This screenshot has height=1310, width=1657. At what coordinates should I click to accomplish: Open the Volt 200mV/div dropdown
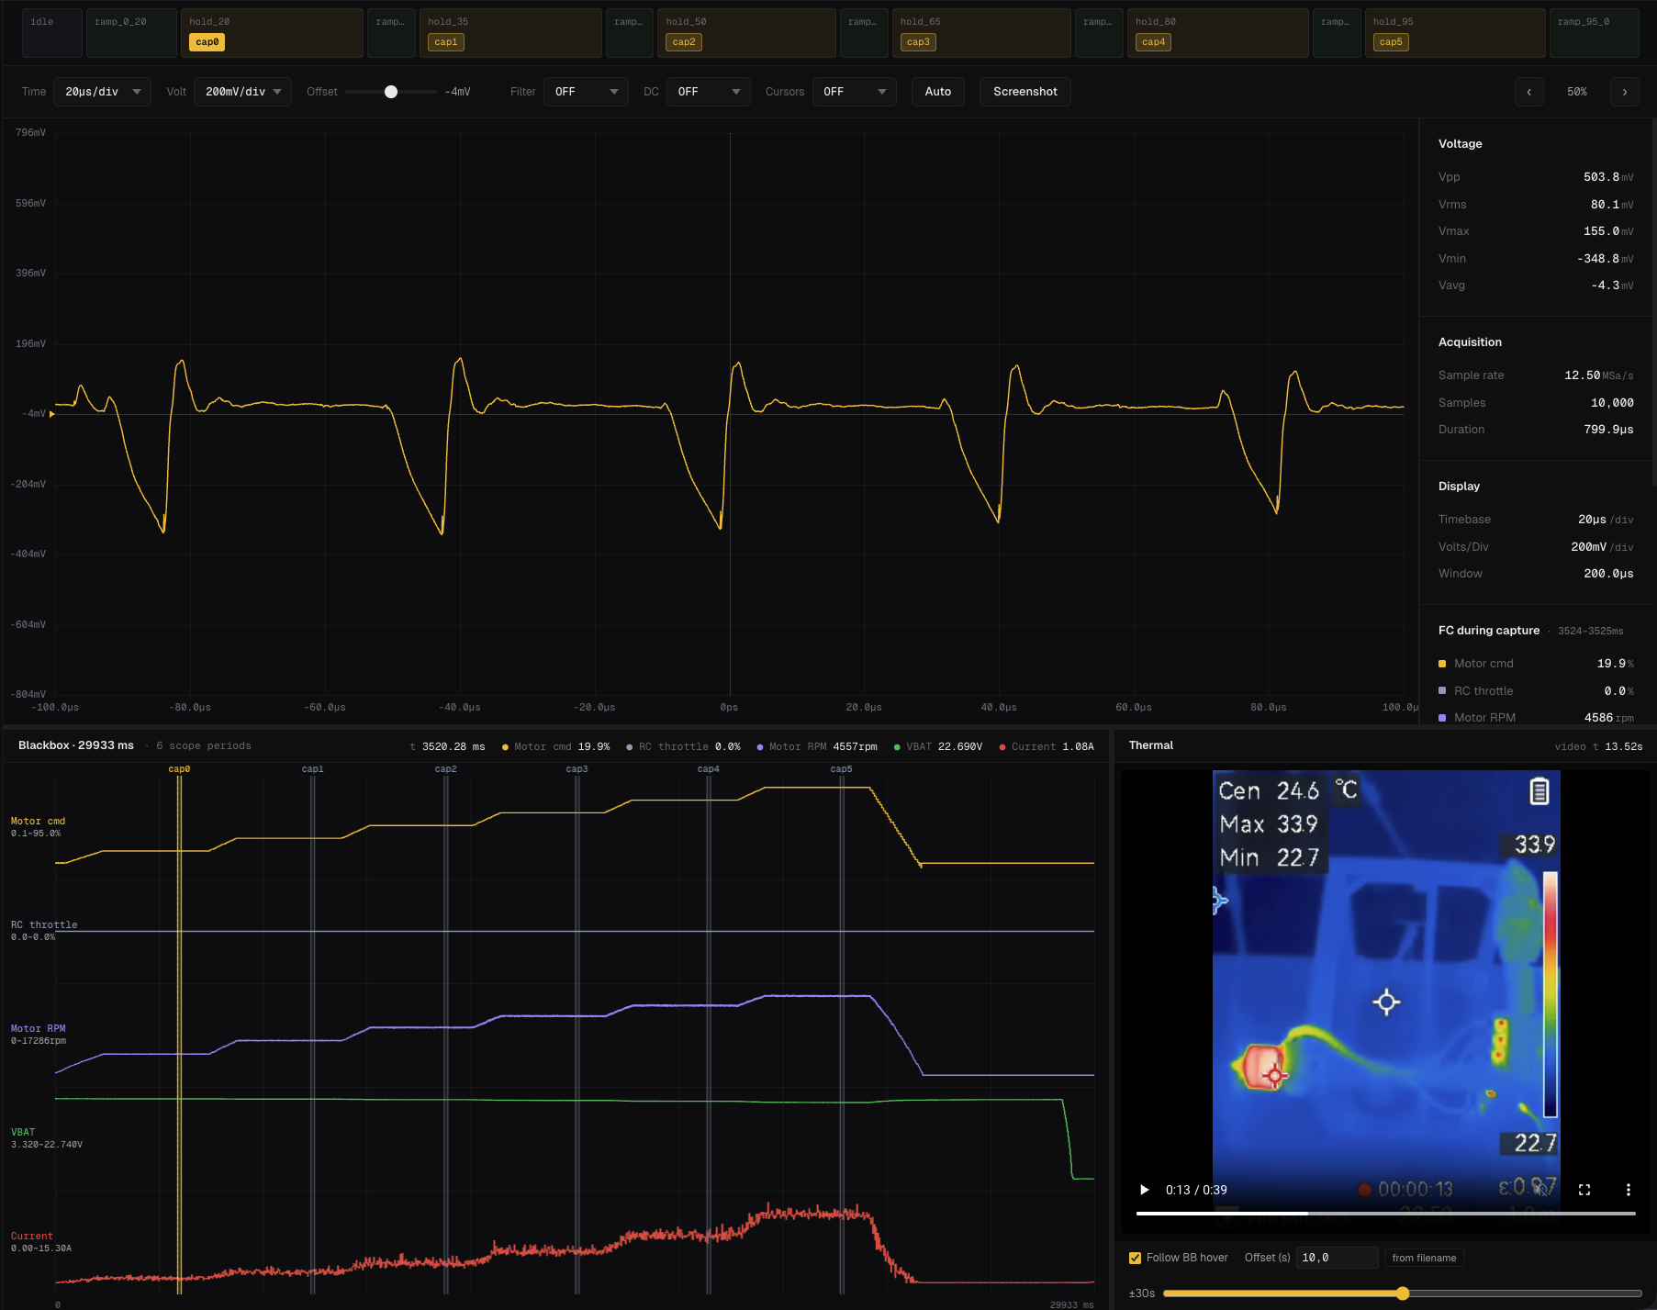pos(242,92)
